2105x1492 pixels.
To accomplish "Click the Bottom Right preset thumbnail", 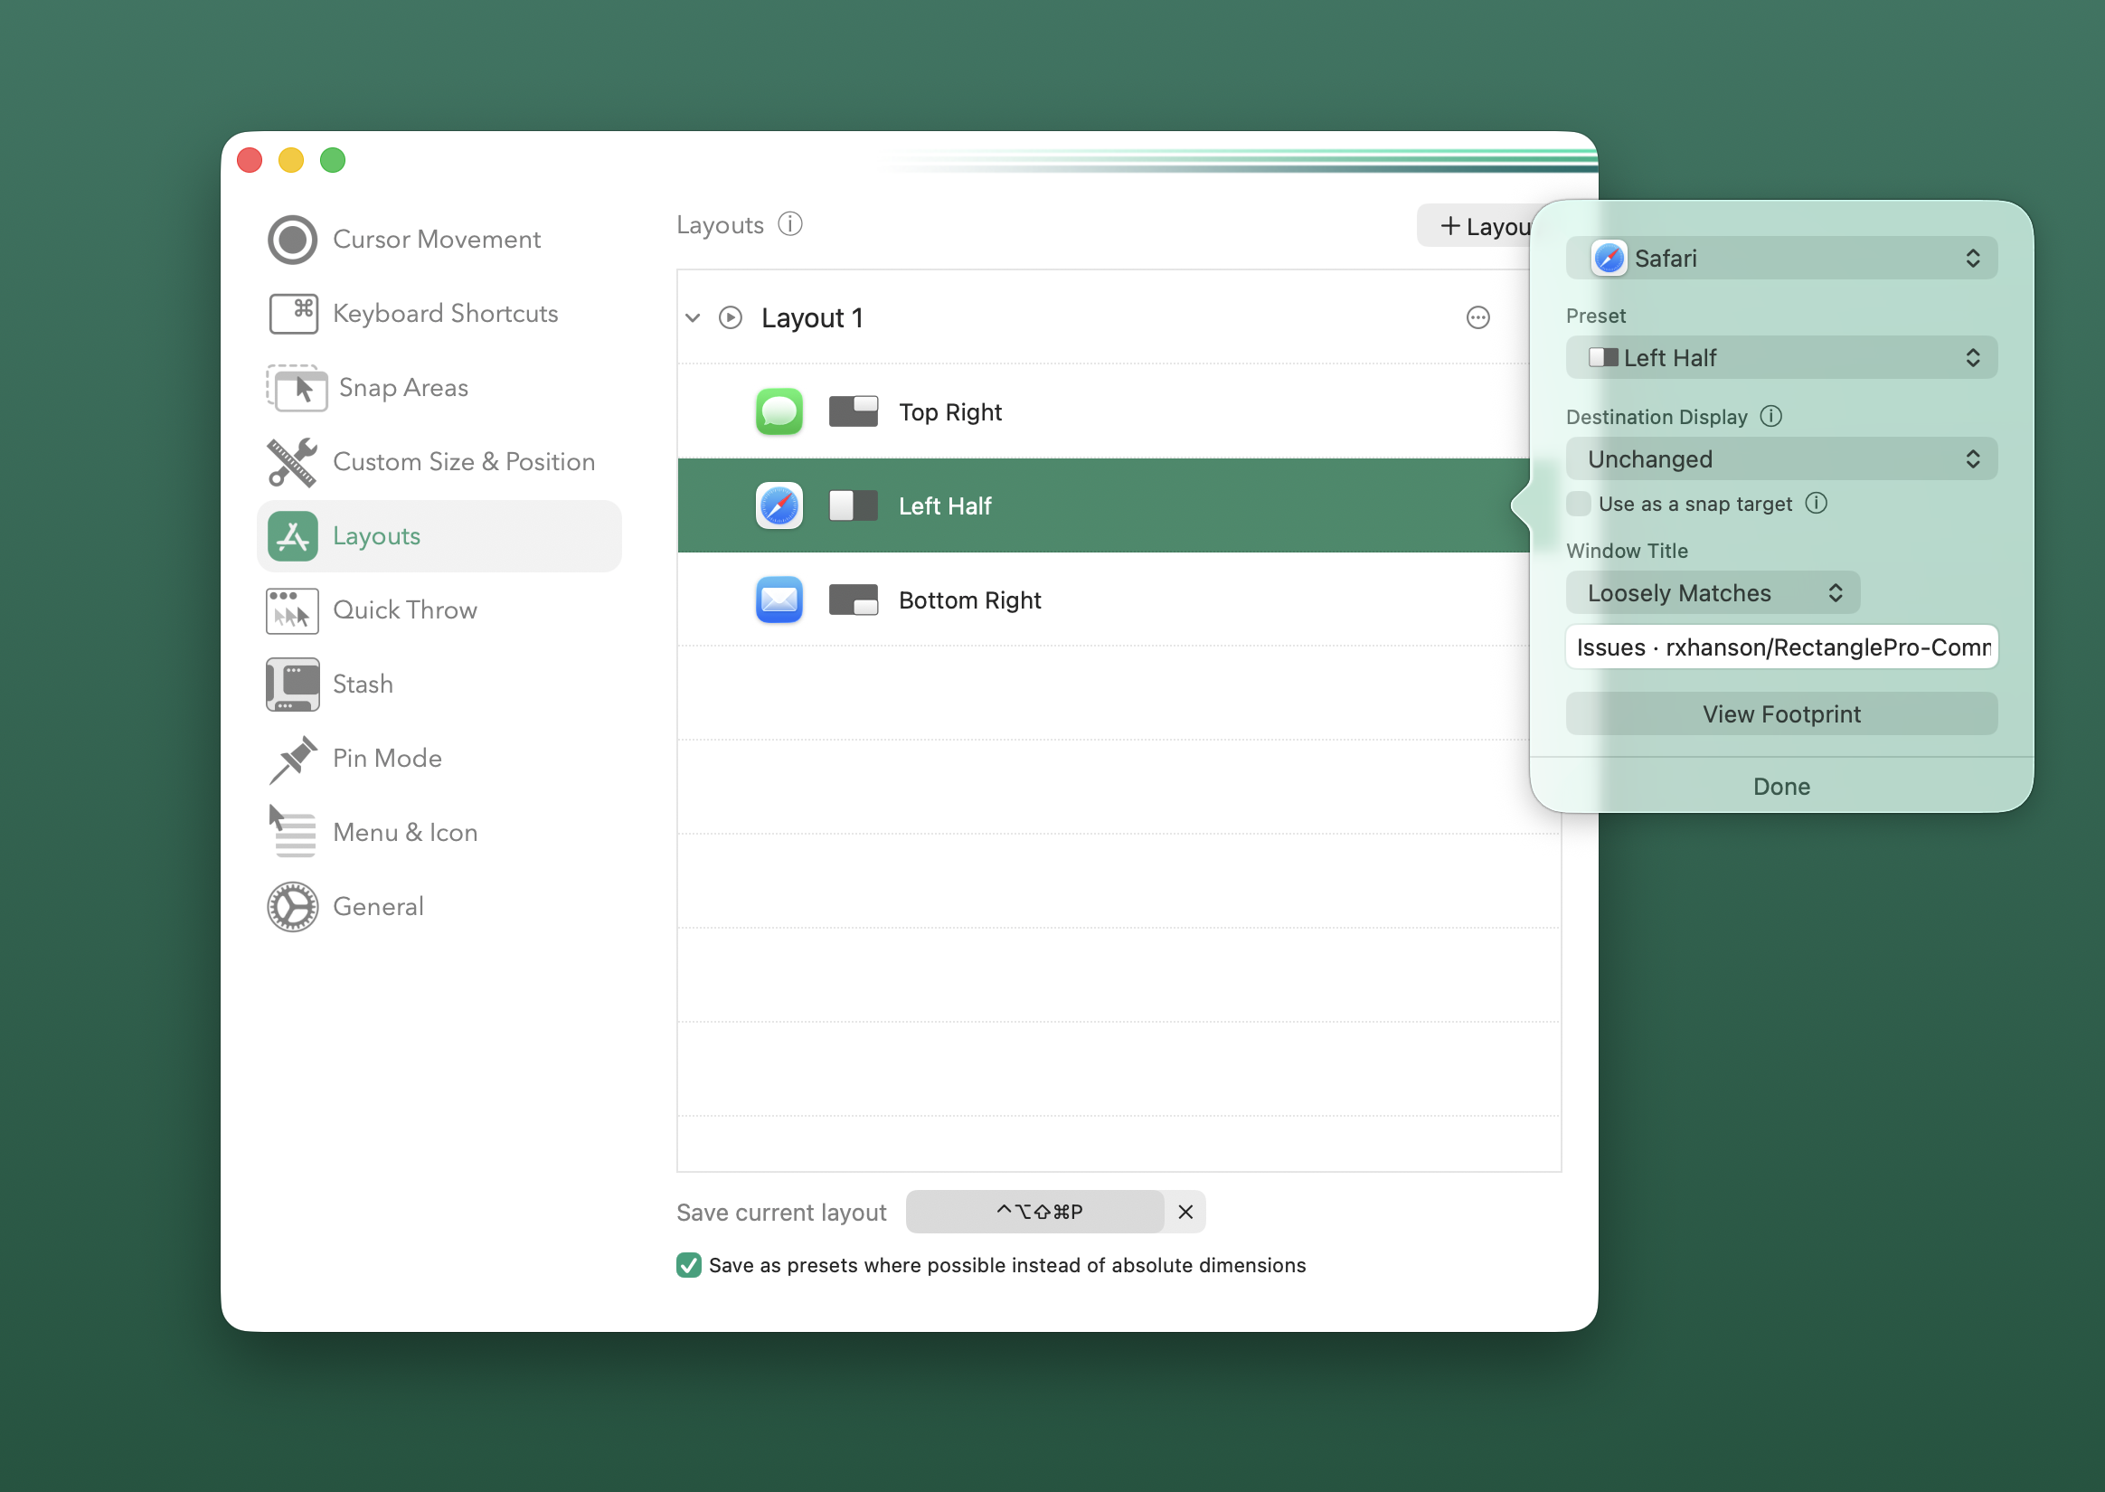I will (854, 600).
